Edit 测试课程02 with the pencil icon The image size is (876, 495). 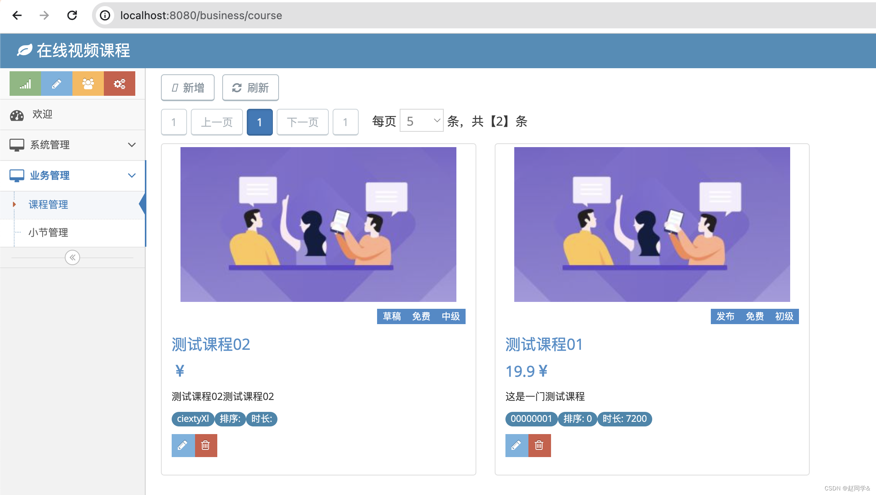click(183, 445)
